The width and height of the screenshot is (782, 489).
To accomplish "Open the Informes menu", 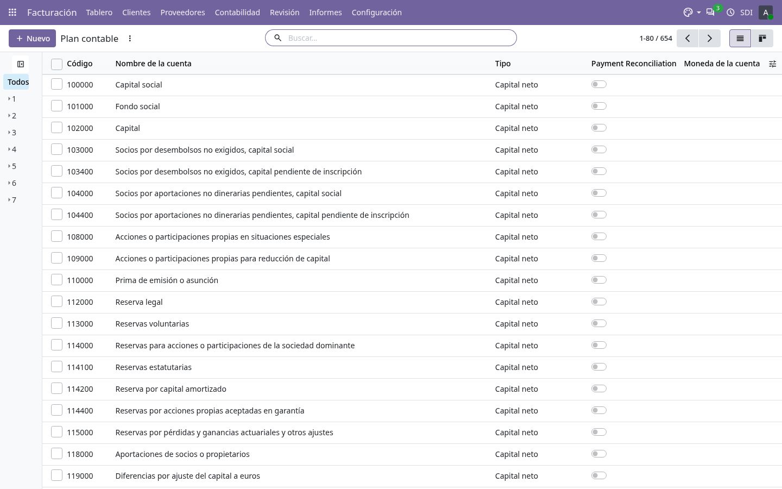I will point(325,12).
